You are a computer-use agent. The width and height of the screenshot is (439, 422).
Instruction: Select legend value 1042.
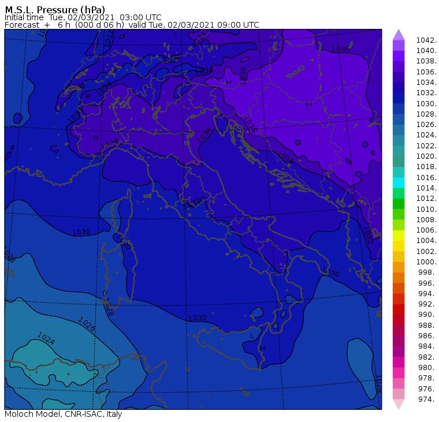click(426, 40)
